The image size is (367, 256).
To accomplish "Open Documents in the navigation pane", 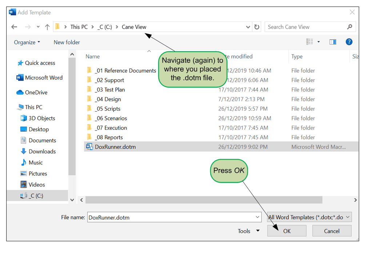I will click(x=38, y=140).
